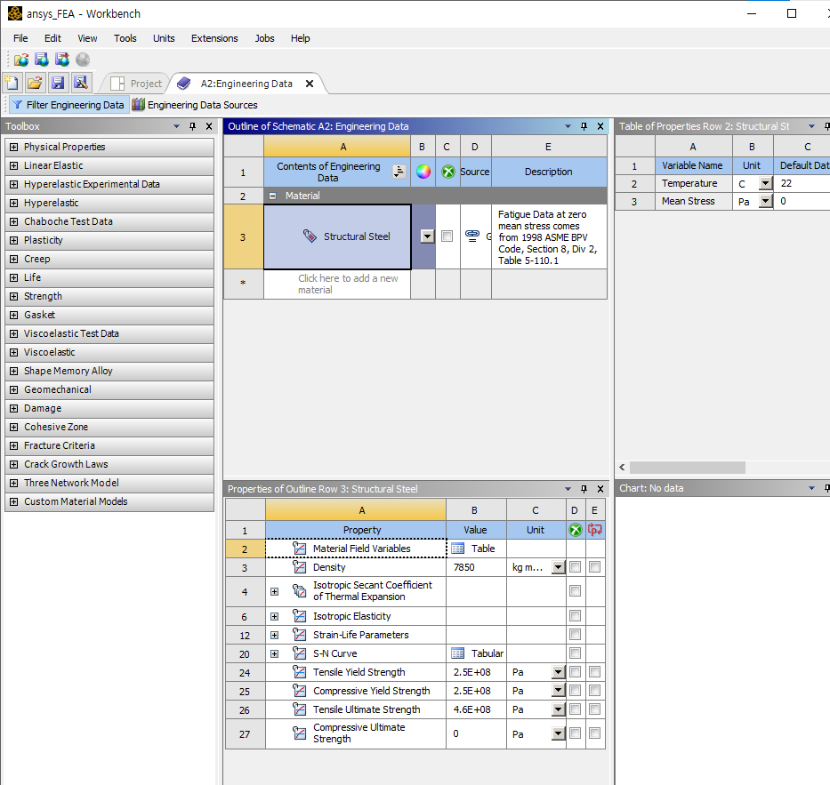830x785 pixels.
Task: Click the rainbow color wheel column header
Action: (423, 172)
